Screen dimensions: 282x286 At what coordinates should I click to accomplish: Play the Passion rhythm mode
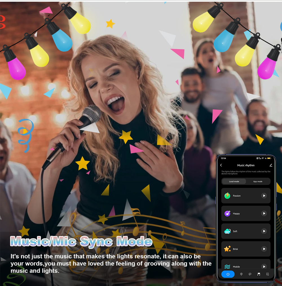click(264, 196)
